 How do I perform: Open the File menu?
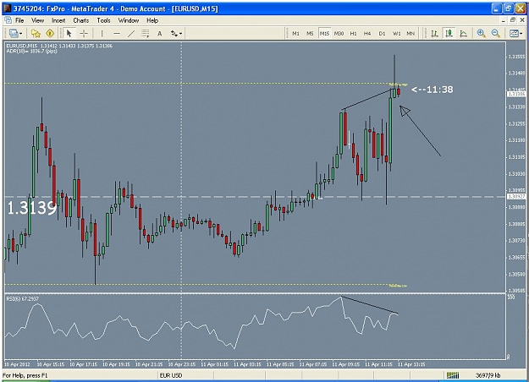[x=19, y=20]
